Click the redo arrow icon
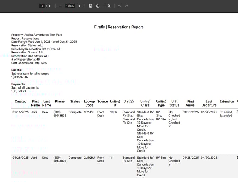This screenshot has height=182, width=238. (127, 6)
